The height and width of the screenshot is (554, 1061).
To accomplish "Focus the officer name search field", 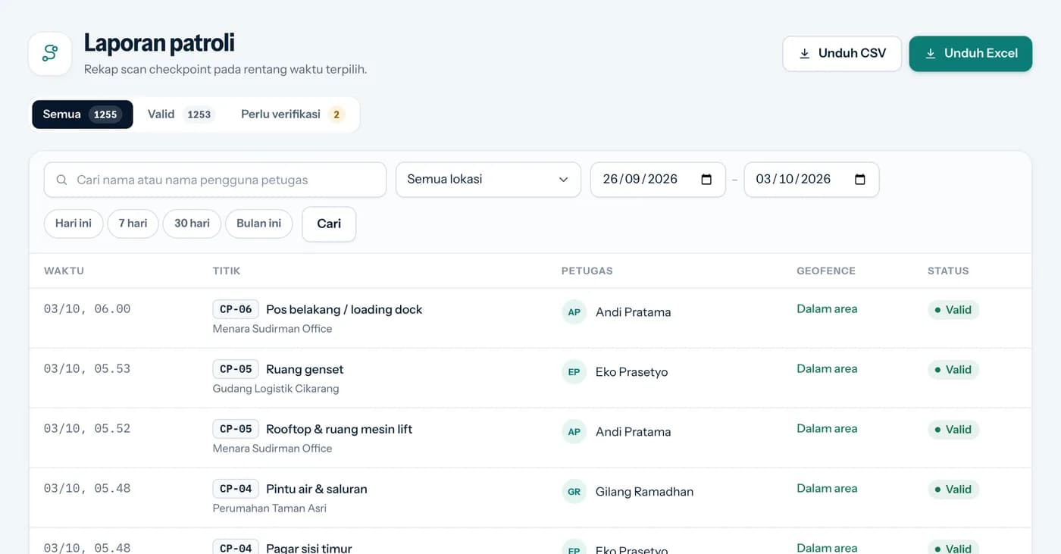I will [215, 180].
